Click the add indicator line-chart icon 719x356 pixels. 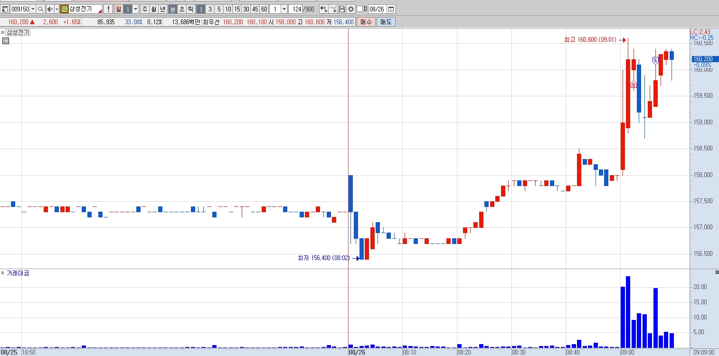pyautogui.click(x=332, y=9)
